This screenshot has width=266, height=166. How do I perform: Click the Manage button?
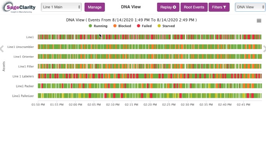pyautogui.click(x=95, y=7)
